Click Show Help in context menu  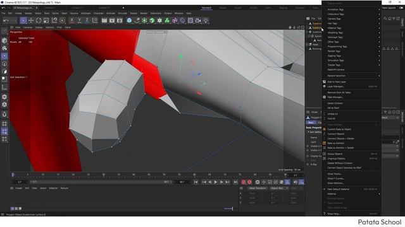[x=352, y=214]
